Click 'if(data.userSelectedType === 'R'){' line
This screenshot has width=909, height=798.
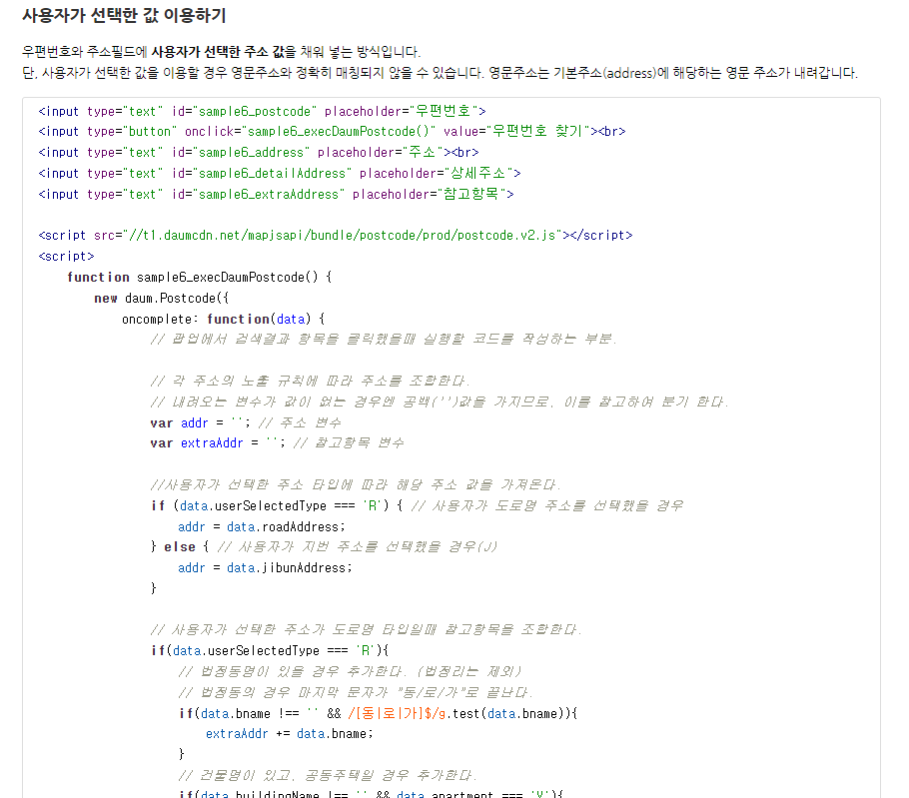pos(270,651)
